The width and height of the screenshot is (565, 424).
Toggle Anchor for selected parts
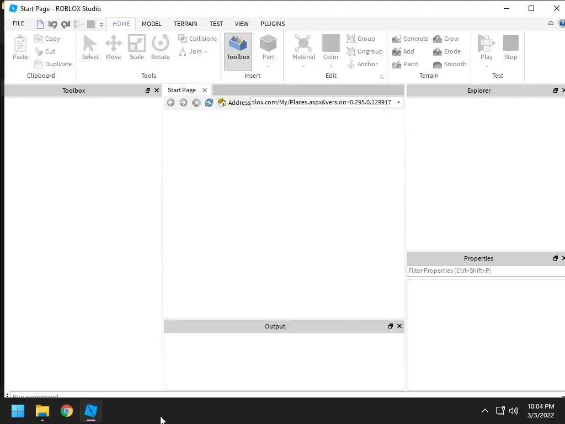(x=362, y=64)
